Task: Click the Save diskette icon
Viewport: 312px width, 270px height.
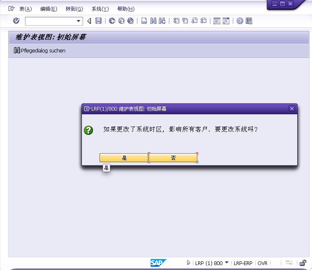Action: tap(98, 21)
